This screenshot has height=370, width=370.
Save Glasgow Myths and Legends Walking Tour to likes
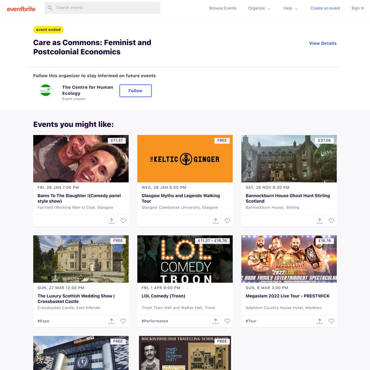227,221
